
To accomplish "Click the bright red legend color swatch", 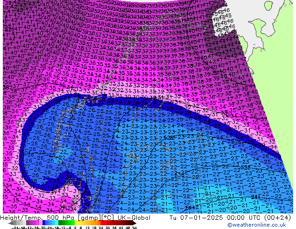I will coord(102,222).
